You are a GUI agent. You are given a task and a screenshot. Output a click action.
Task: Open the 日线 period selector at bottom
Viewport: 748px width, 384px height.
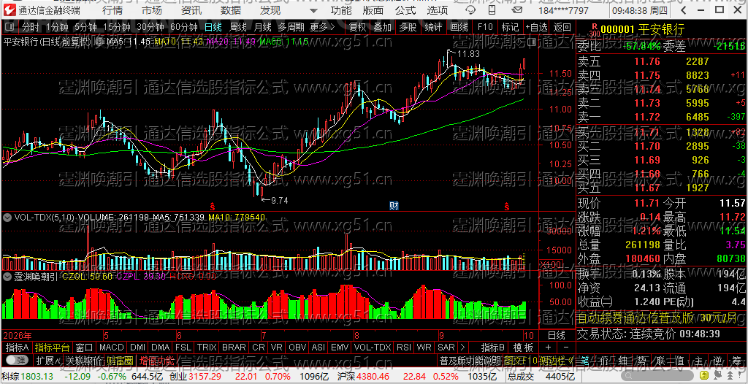(556, 335)
